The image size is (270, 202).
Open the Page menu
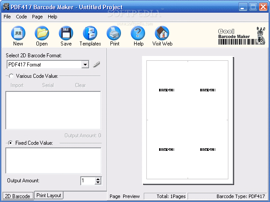37,17
